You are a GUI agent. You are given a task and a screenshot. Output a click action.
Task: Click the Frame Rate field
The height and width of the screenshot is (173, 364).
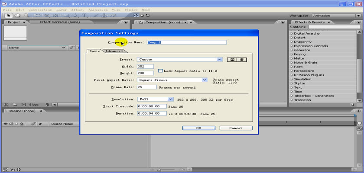[147, 87]
